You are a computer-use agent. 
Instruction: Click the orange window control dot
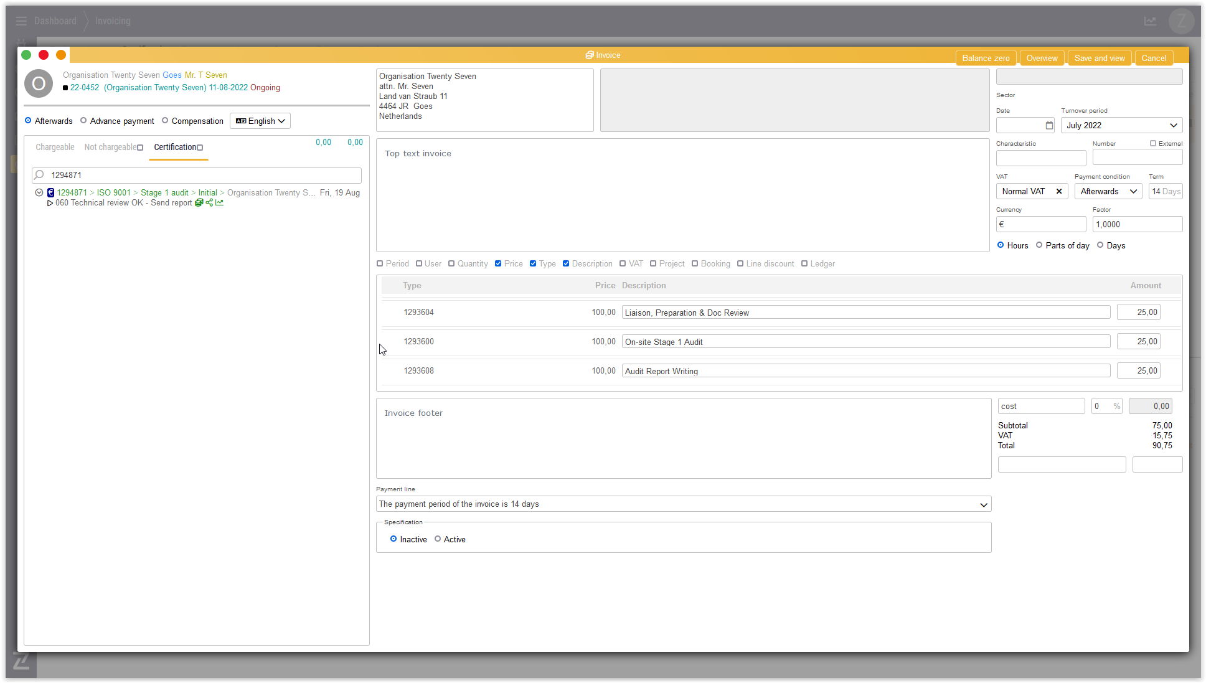61,55
